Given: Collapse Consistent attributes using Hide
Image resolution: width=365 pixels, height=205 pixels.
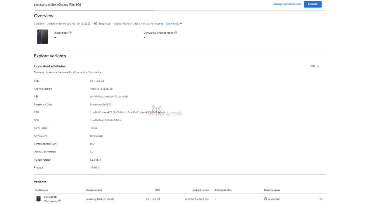Looking at the screenshot, I should (x=314, y=66).
